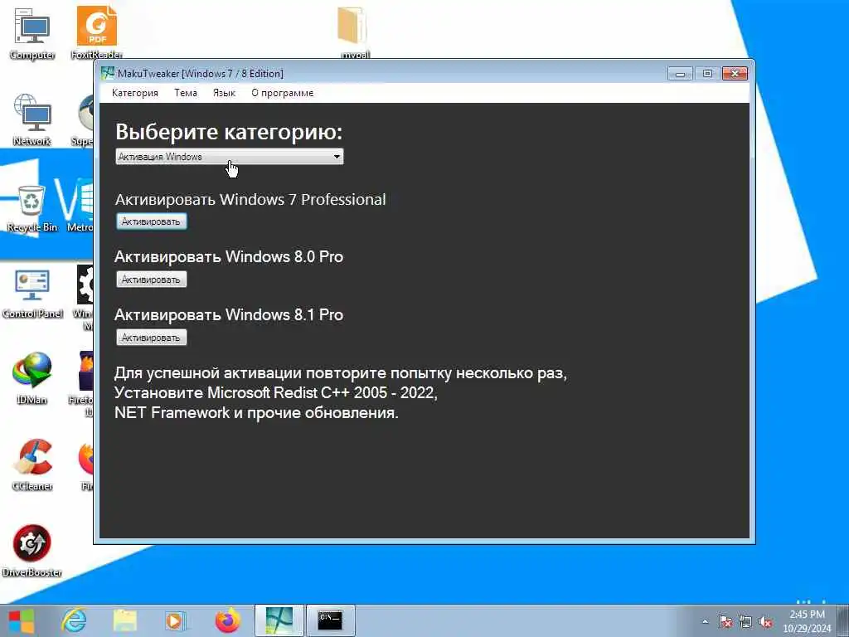
Task: Click the MakuTweaker title bar icon
Action: (x=108, y=73)
